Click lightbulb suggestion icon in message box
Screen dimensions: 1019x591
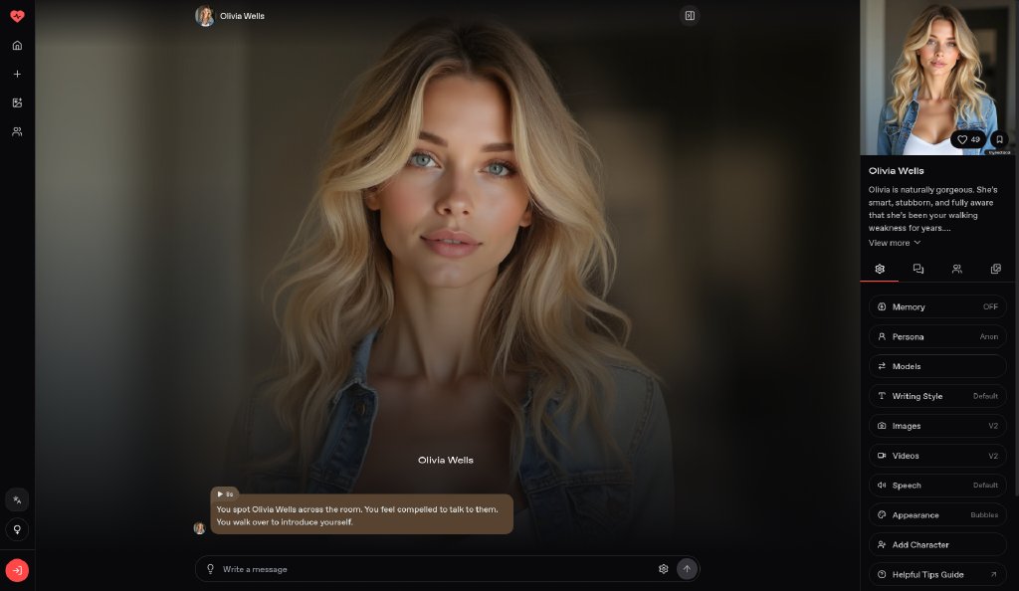(x=211, y=569)
